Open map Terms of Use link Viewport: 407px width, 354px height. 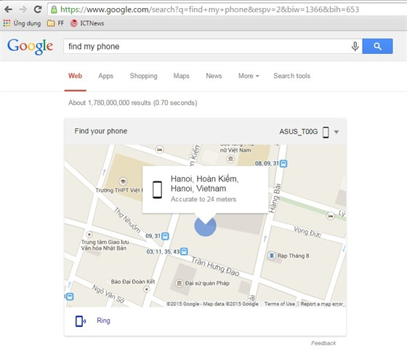coord(280,304)
